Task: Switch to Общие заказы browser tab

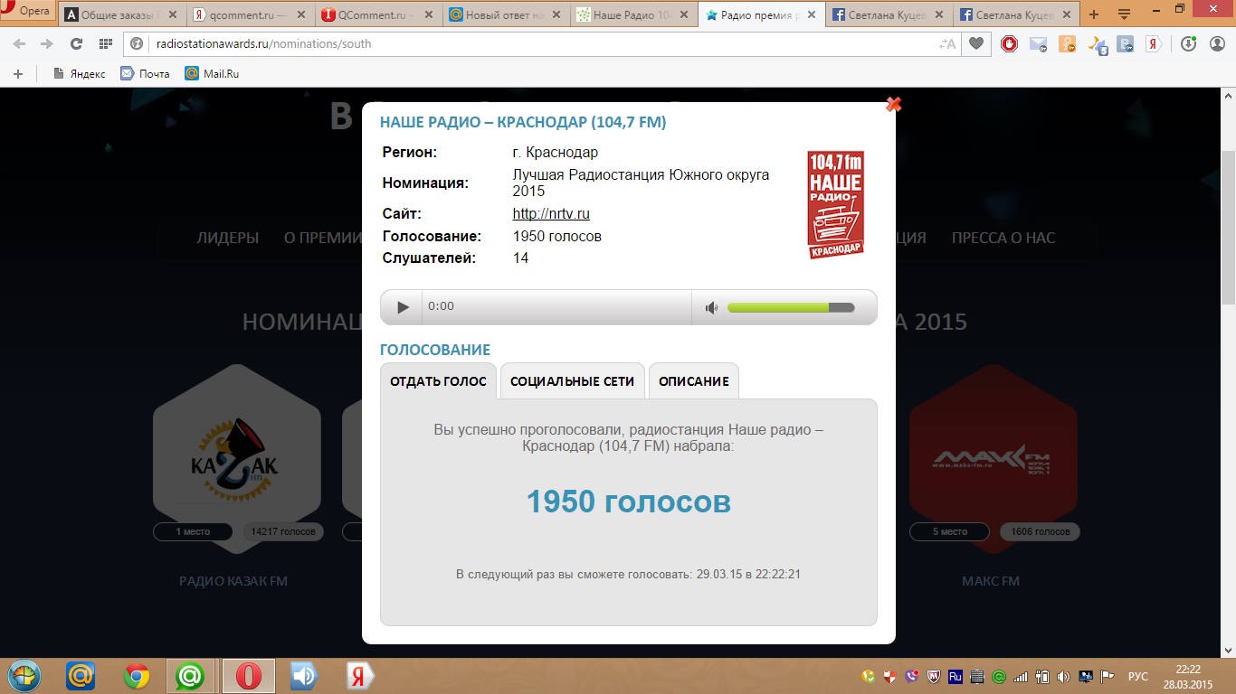Action: point(121,15)
